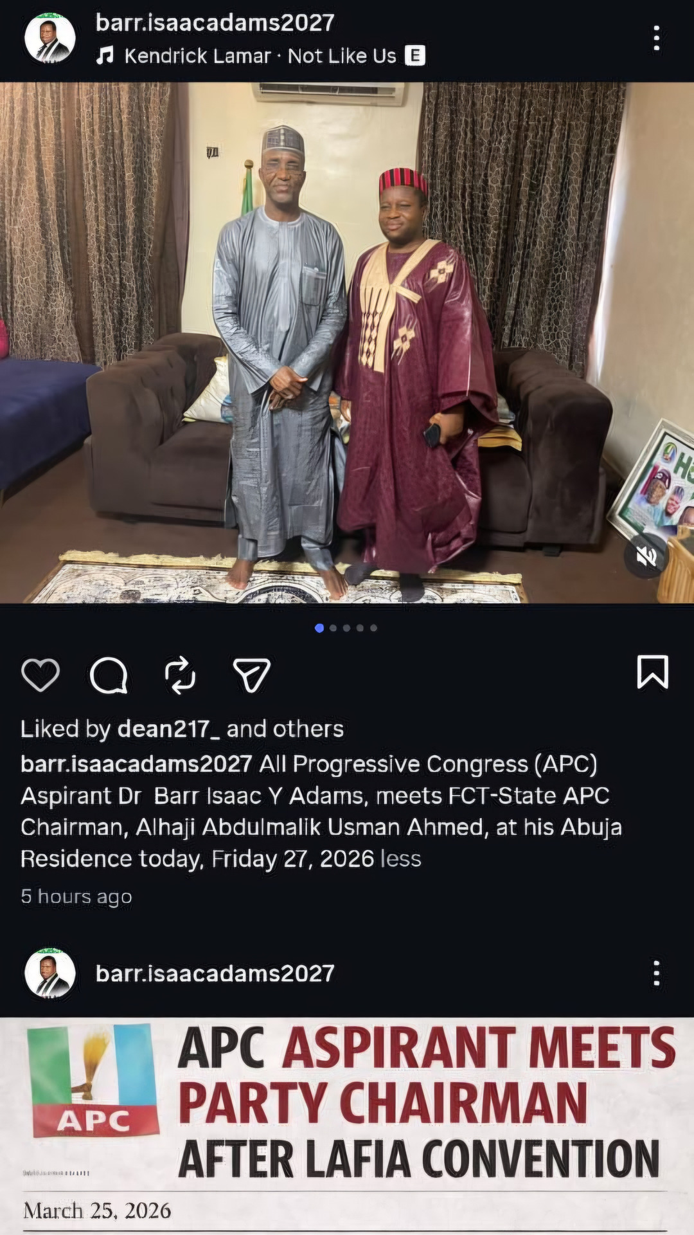The image size is (694, 1235).
Task: Tap music note icon beside song
Action: [105, 56]
